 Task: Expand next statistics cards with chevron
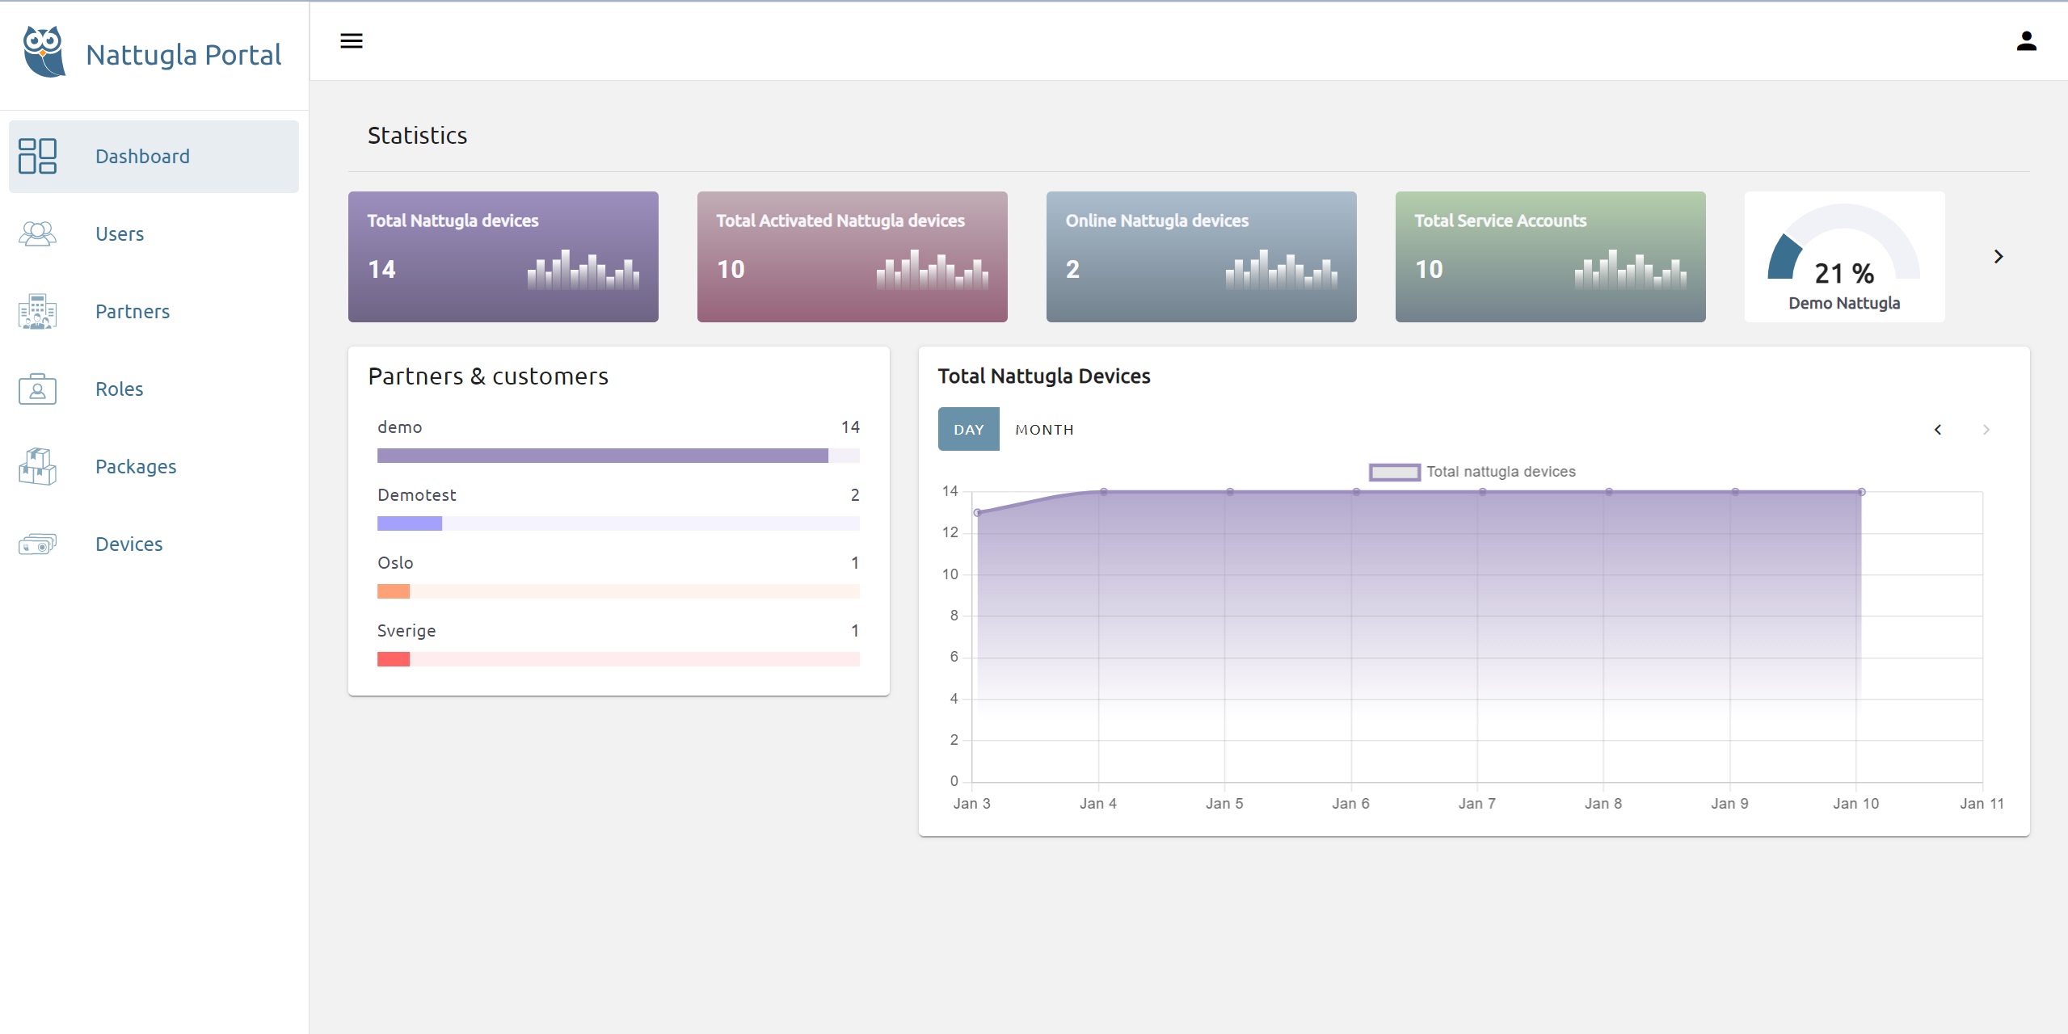[x=1998, y=257]
